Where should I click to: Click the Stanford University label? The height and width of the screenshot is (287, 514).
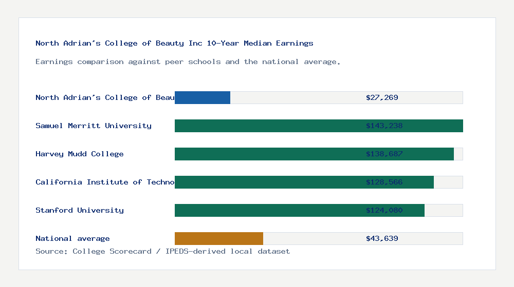tap(80, 210)
